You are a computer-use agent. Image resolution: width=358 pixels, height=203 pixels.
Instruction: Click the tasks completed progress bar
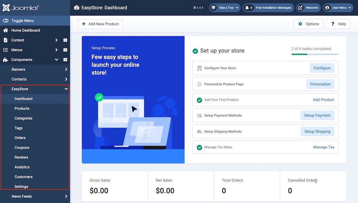tap(315, 54)
